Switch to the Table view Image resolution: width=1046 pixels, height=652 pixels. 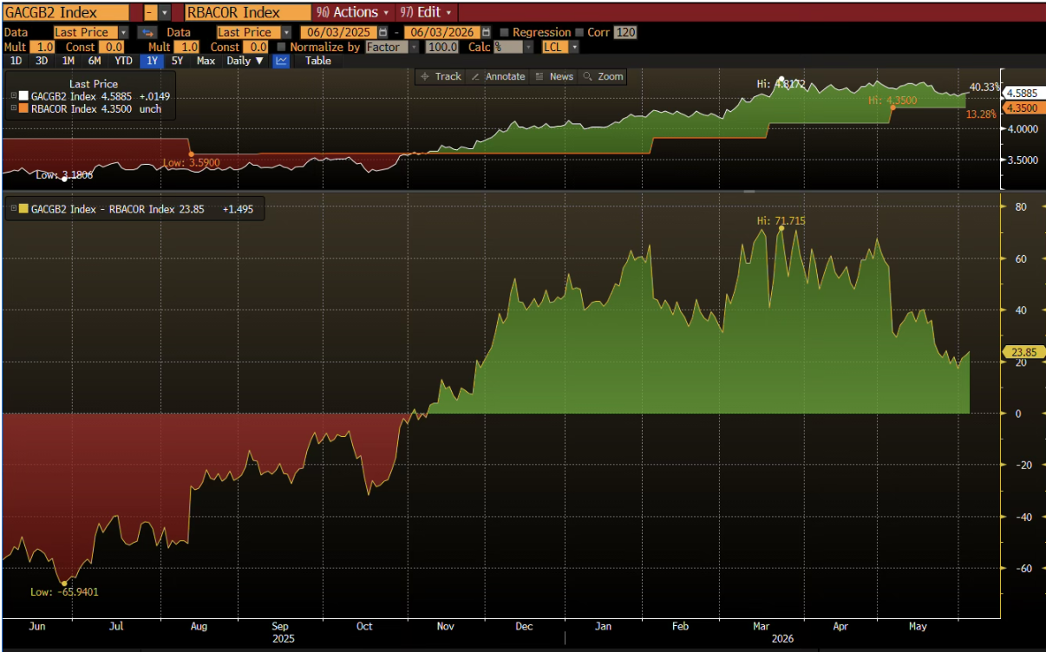(x=317, y=61)
